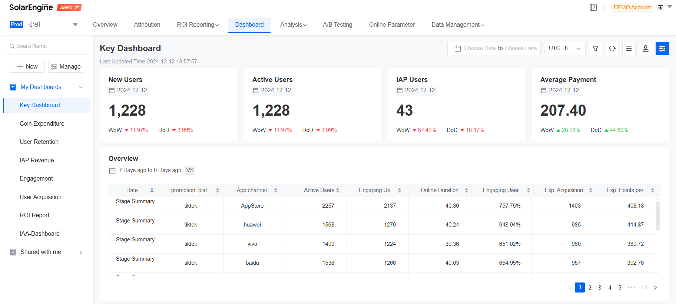Sort table by Date column
Viewport: 676px width, 304px height.
coord(152,190)
